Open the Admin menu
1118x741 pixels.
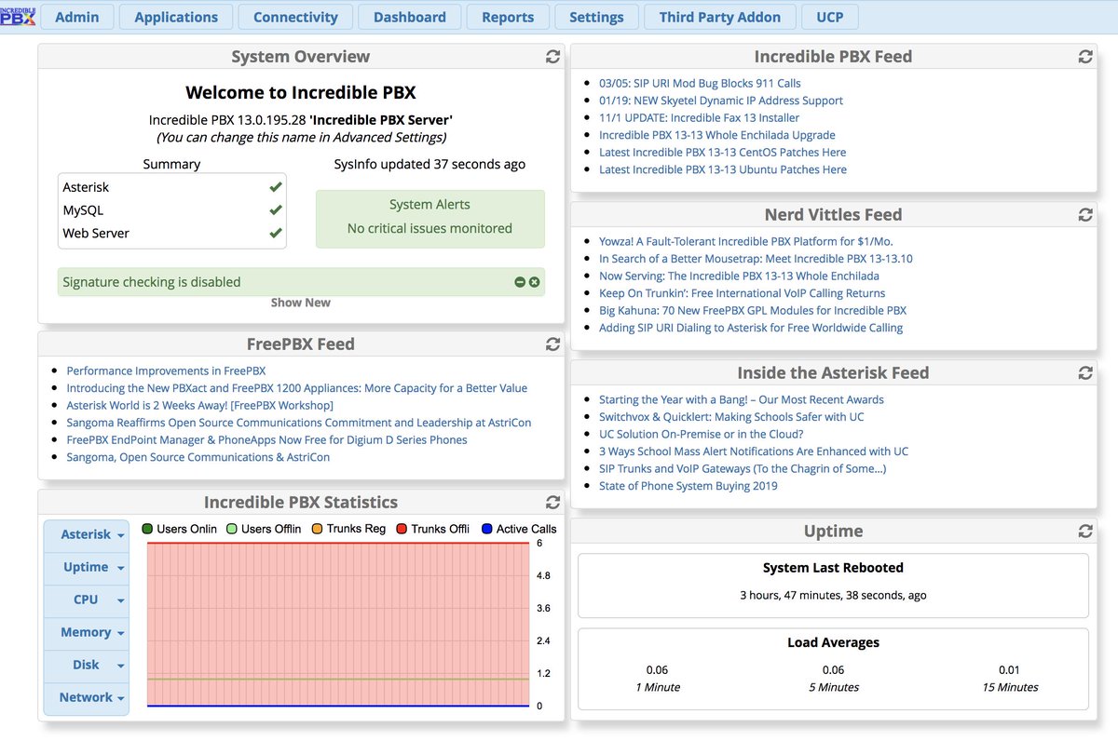77,17
